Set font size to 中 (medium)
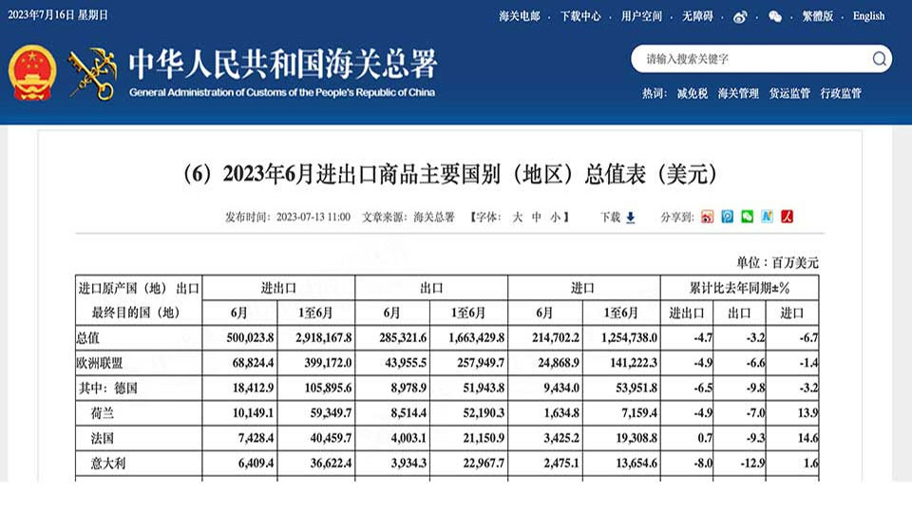 pyautogui.click(x=537, y=217)
